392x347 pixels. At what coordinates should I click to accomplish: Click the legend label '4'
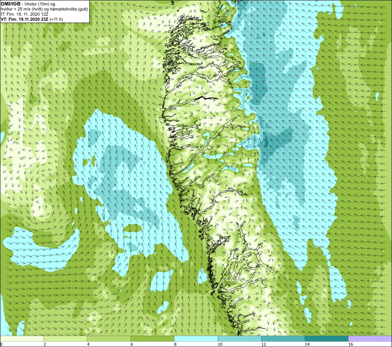pos(88,345)
